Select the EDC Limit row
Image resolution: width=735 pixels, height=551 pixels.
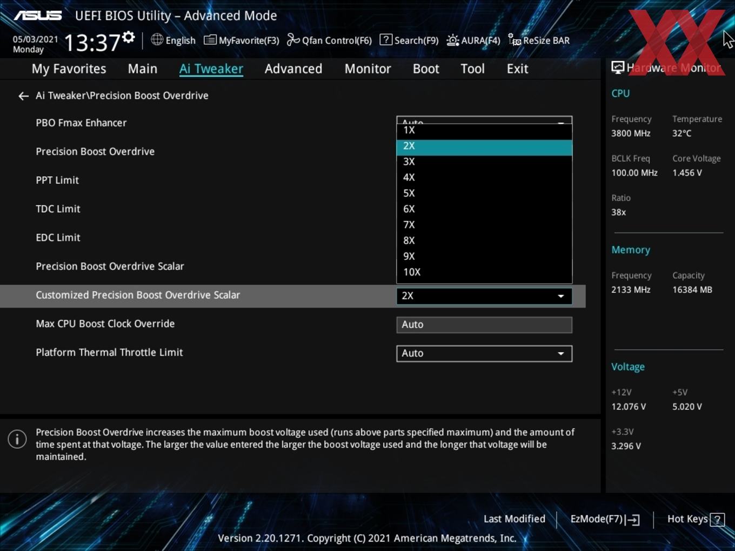pyautogui.click(x=292, y=238)
